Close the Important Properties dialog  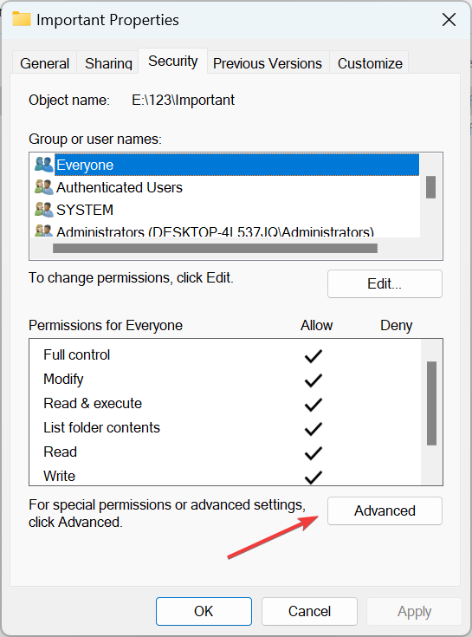click(449, 19)
